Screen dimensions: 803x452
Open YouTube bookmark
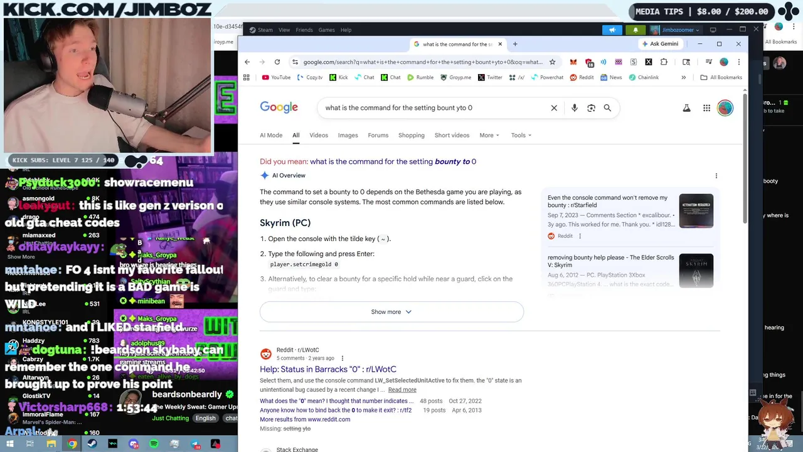[x=276, y=77]
